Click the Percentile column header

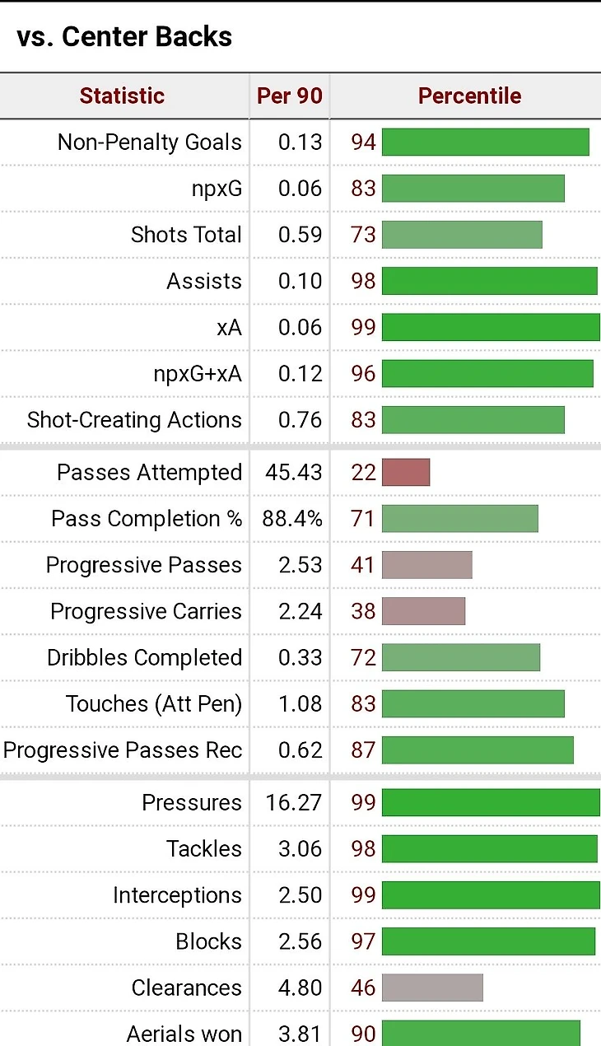pos(469,96)
